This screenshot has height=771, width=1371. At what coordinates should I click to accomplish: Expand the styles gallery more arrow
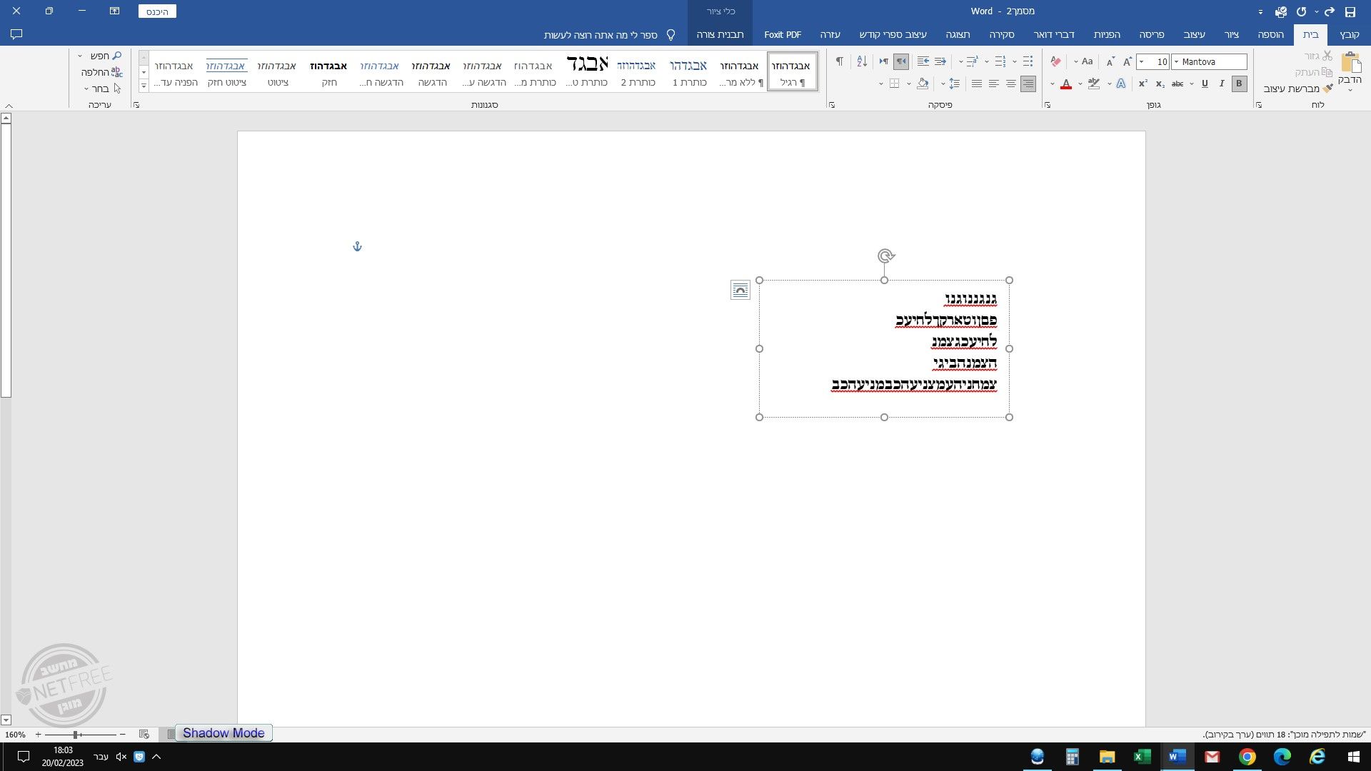144,86
